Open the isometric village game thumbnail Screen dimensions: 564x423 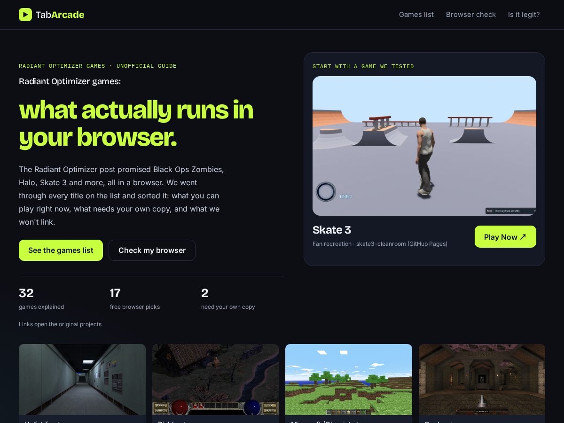(215, 379)
